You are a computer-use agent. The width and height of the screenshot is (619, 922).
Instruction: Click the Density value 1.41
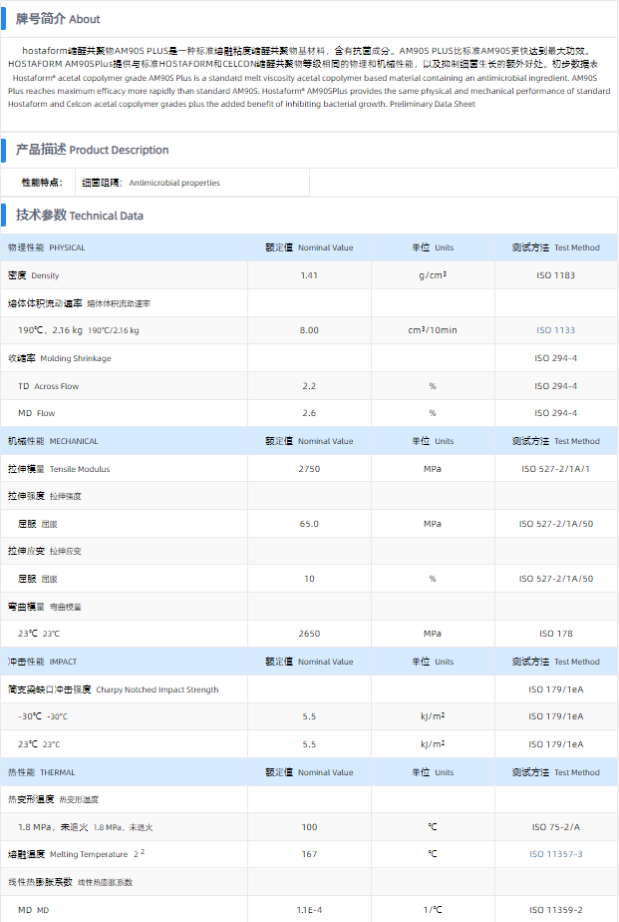pyautogui.click(x=309, y=275)
